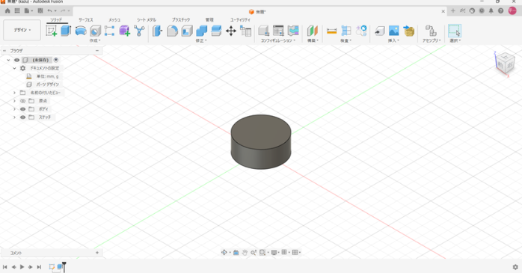Switch to the ユーティリティ tab
Screen dimensions: 522x273
point(240,20)
